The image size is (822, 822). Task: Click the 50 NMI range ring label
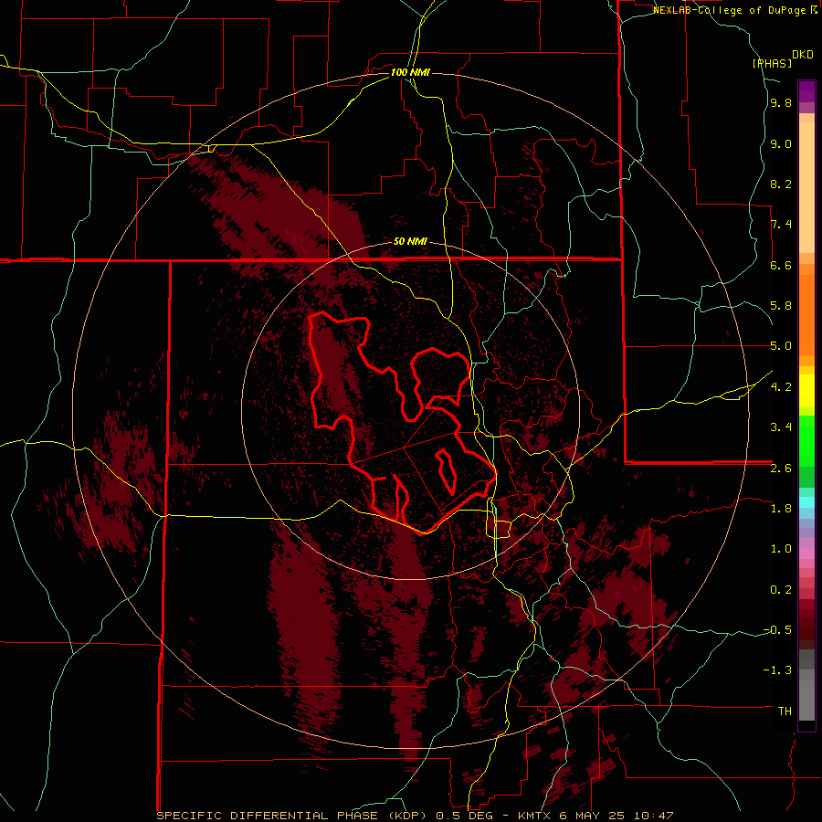410,241
